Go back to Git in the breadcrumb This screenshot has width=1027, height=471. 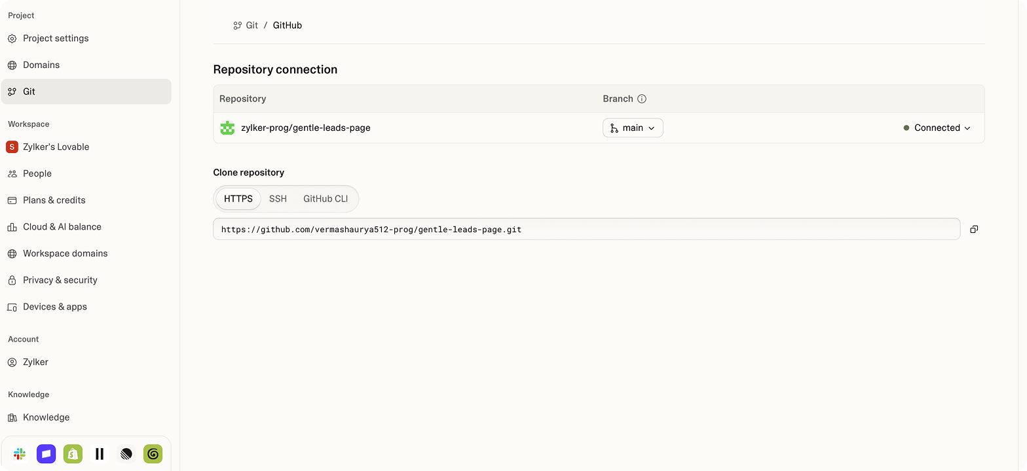pos(246,26)
